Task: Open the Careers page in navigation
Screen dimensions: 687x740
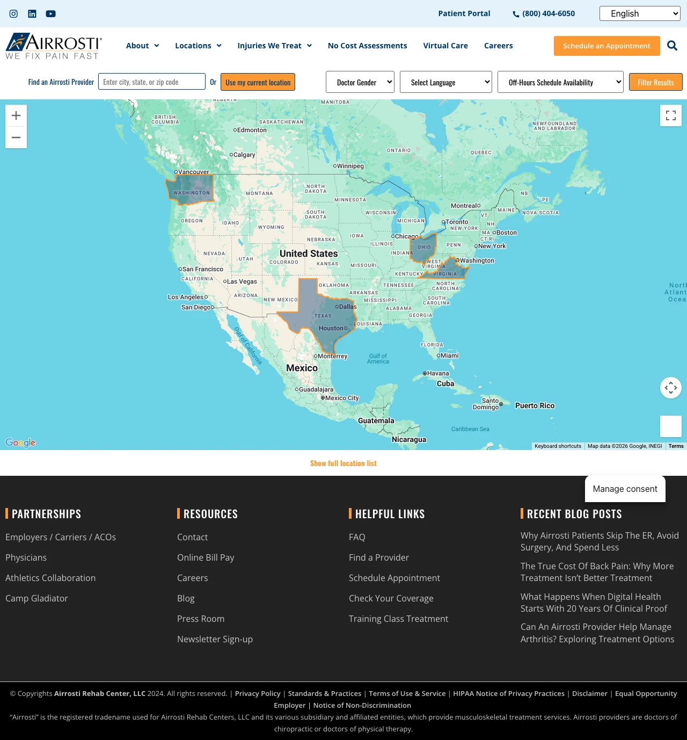Action: coord(499,46)
